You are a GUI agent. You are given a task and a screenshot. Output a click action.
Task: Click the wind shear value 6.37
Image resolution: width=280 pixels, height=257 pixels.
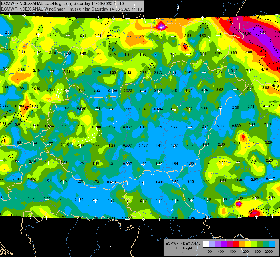click(113, 36)
